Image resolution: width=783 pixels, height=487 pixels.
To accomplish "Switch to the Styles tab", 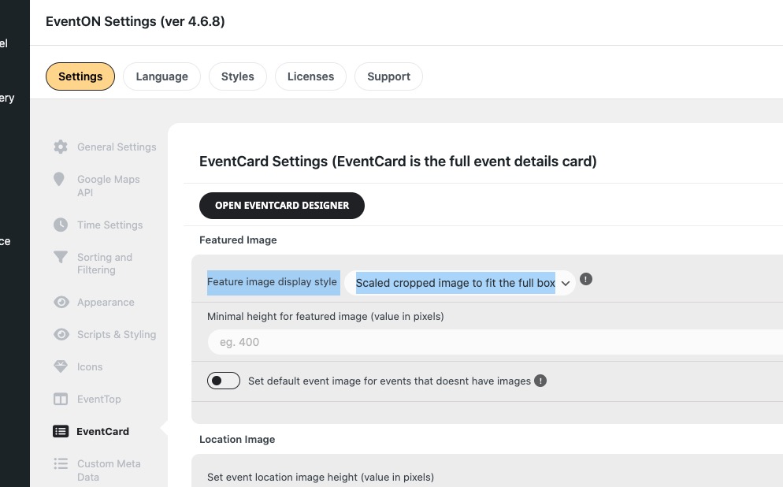I will [238, 76].
